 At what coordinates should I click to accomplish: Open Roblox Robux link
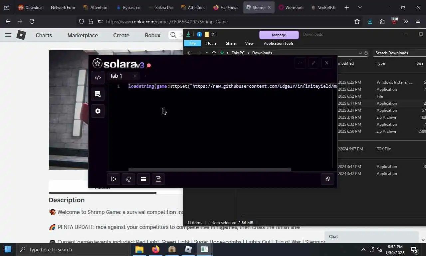click(x=152, y=35)
